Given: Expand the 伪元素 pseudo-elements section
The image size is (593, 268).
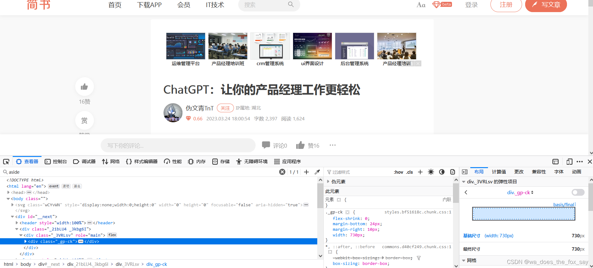Looking at the screenshot, I should pos(328,181).
